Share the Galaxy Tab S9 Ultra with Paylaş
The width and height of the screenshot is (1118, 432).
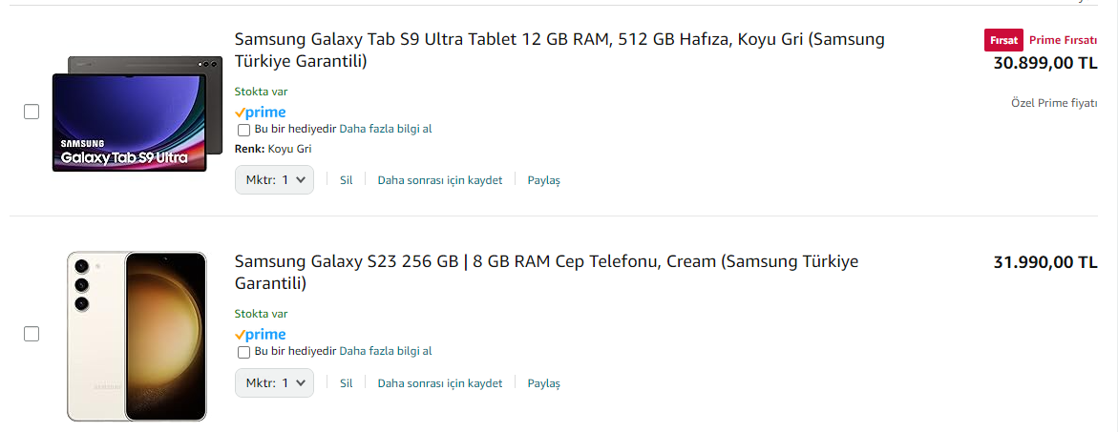[544, 180]
